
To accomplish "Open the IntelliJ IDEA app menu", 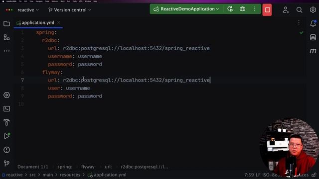I will coord(11,1).
